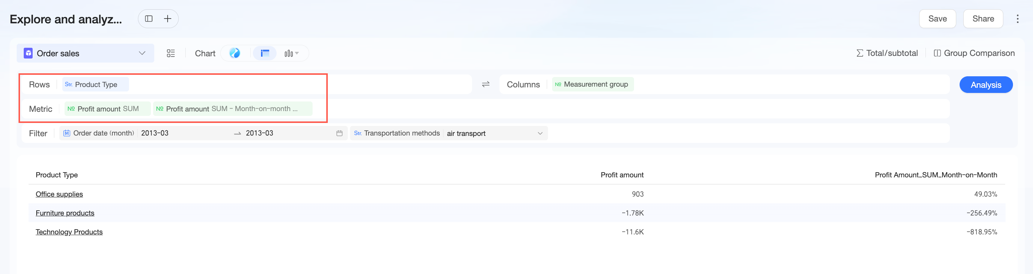The width and height of the screenshot is (1033, 274).
Task: Select the Measurement group column chip
Action: [593, 84]
